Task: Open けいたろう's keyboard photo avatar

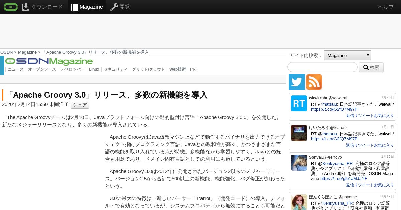Action: point(299,133)
